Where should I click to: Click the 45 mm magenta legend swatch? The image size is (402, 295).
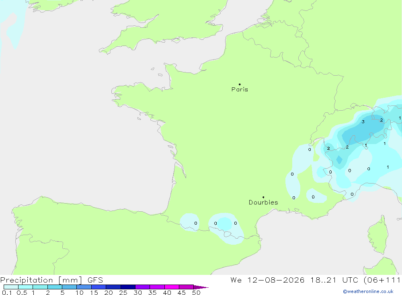coord(186,287)
